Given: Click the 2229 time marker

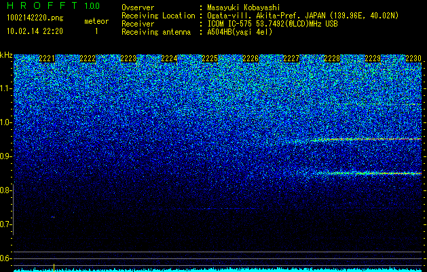Looking at the screenshot, I should [373, 58].
